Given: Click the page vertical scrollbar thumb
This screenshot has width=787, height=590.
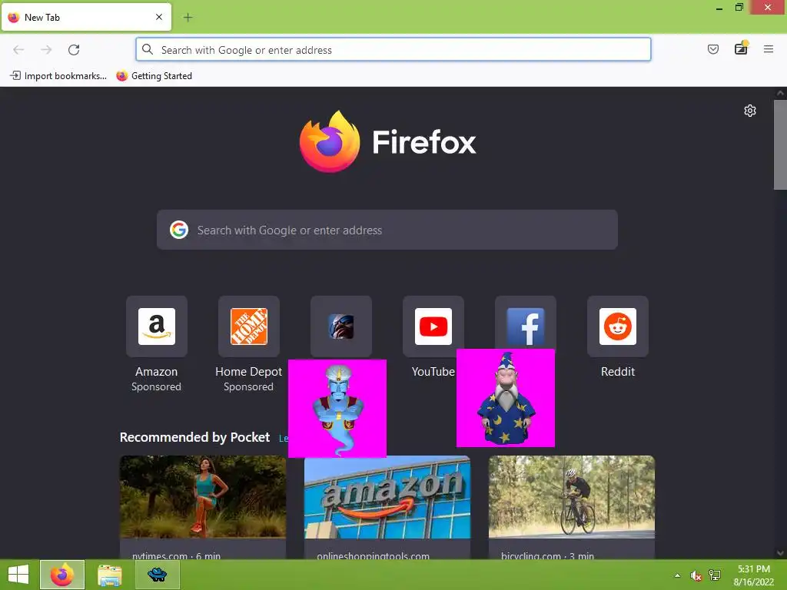Looking at the screenshot, I should coord(780,144).
